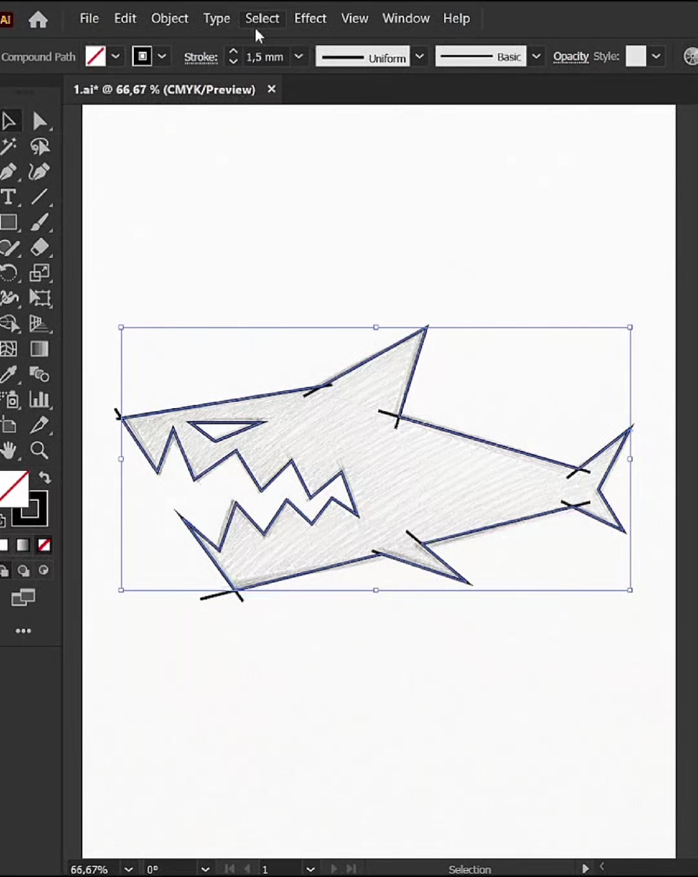Select the Gradient tool
Viewport: 698px width, 877px height.
point(39,349)
